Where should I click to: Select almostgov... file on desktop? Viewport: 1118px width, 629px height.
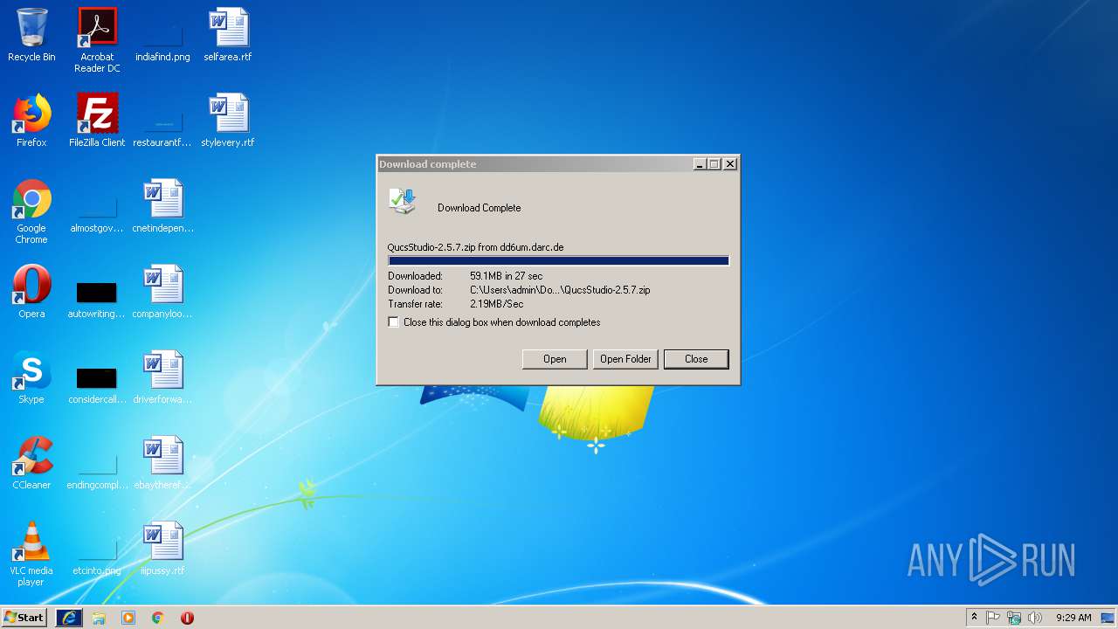pyautogui.click(x=97, y=213)
